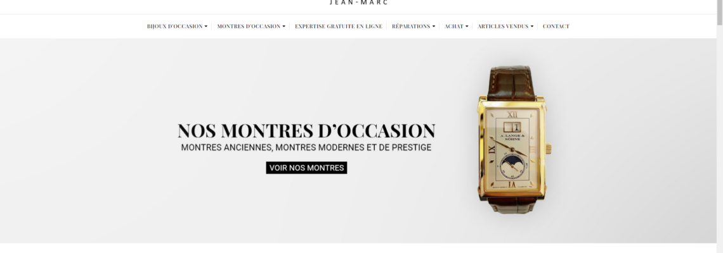Open the Montres d'occasion menu
This screenshot has width=723, height=253.
251,26
